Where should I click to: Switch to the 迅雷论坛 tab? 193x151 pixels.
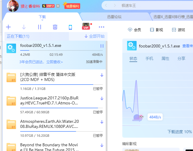point(114,17)
